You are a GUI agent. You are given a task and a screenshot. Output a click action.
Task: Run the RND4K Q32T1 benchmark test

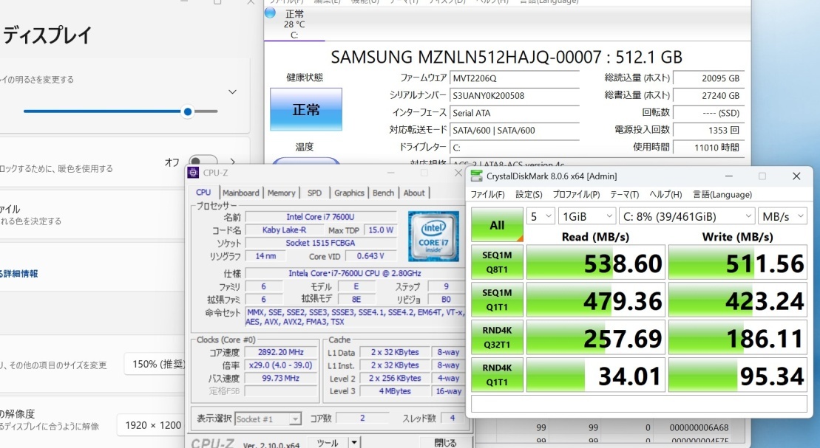tap(497, 337)
